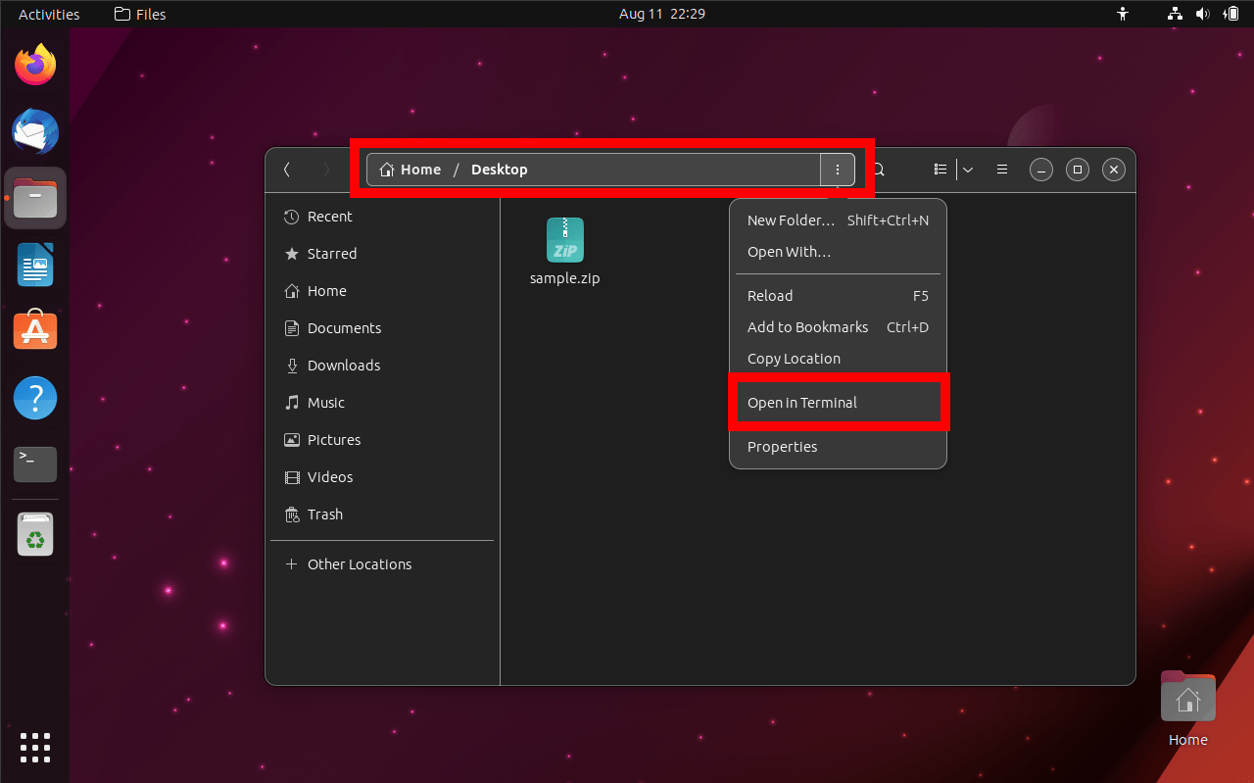This screenshot has width=1254, height=783.
Task: Click Properties in the context menu
Action: [782, 446]
